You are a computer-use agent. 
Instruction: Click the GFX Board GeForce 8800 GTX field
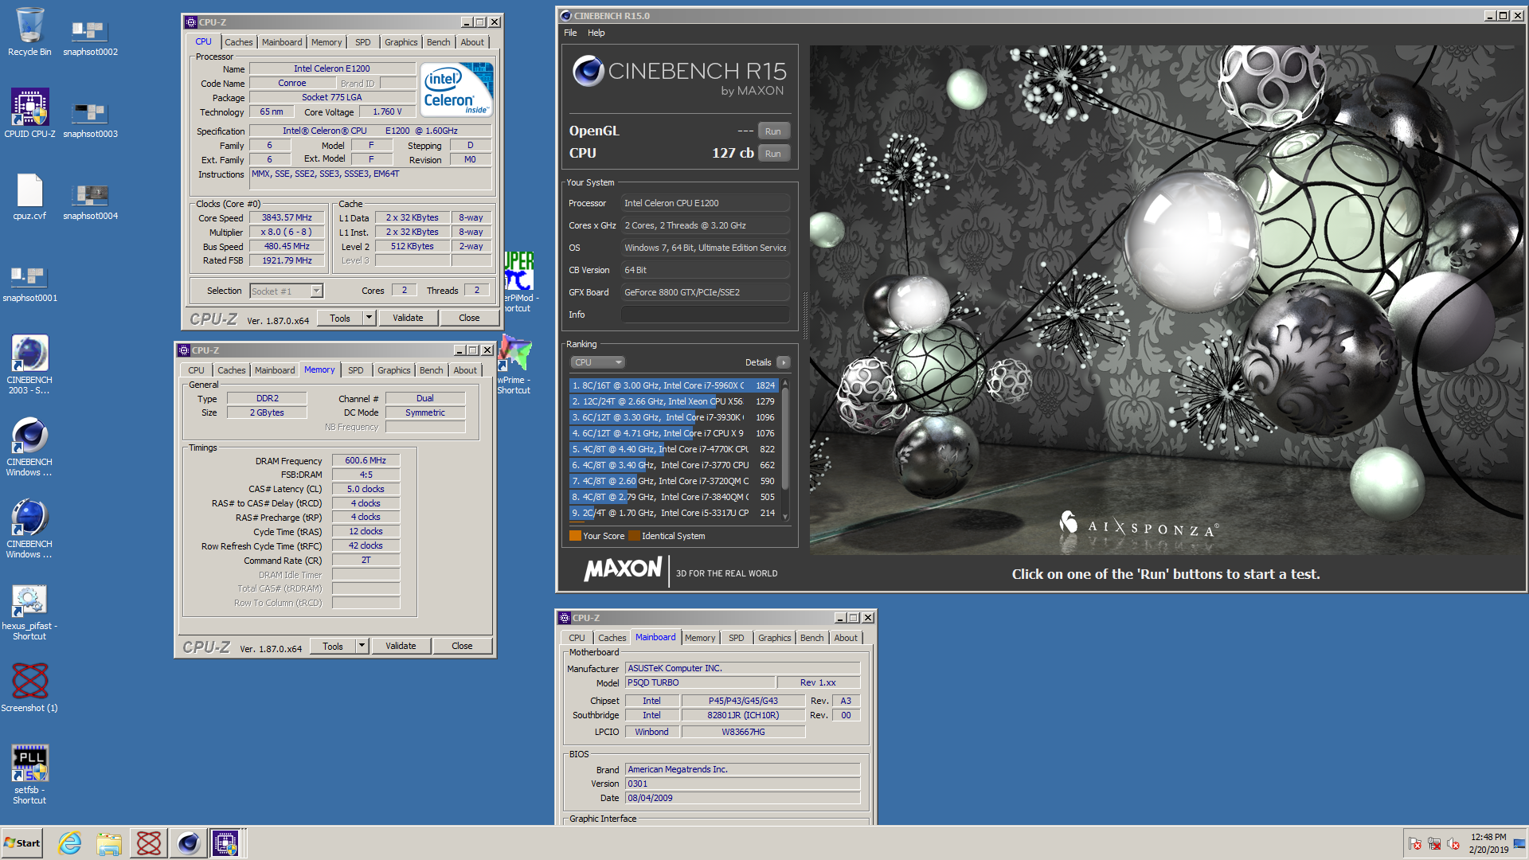[x=705, y=292]
